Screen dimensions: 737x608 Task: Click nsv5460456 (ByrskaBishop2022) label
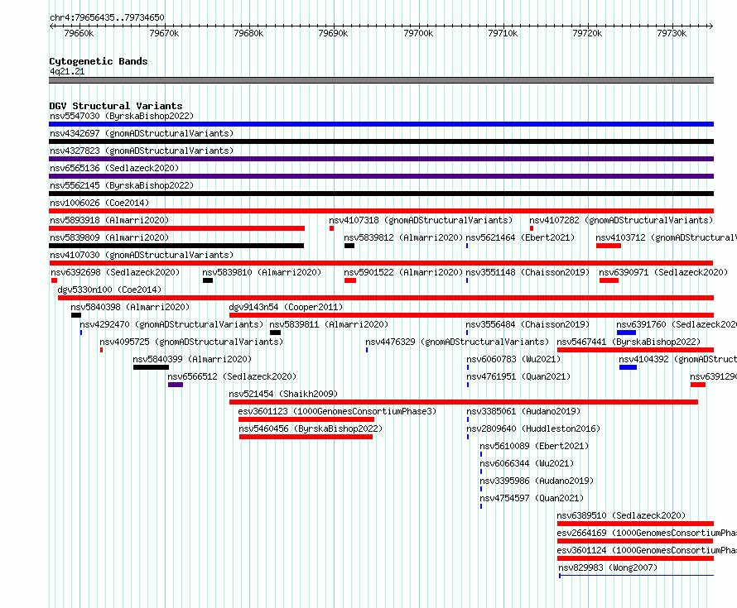[311, 428]
